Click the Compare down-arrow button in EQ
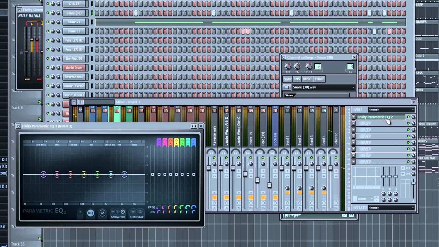 coord(133,212)
